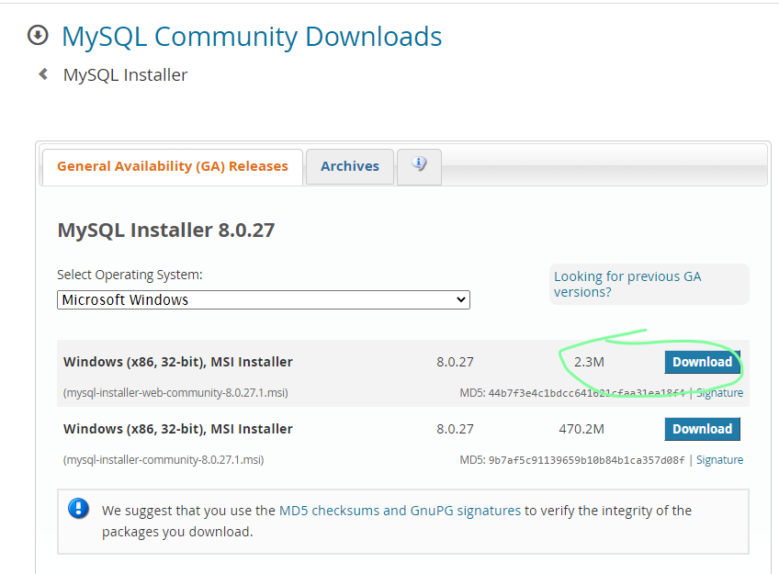Expand the Microsoft Windows dropdown arrow
The image size is (779, 574).
click(x=460, y=300)
